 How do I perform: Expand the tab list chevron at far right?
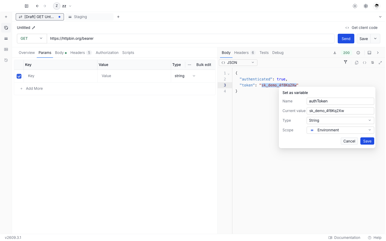[380, 17]
